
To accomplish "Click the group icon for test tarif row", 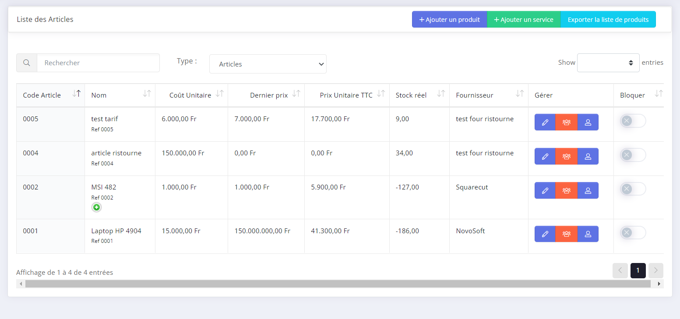I will (x=566, y=122).
